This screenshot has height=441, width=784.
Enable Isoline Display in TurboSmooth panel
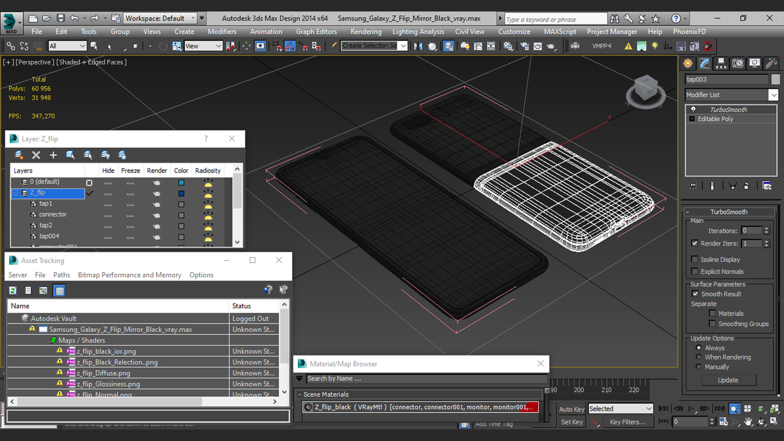pos(695,259)
